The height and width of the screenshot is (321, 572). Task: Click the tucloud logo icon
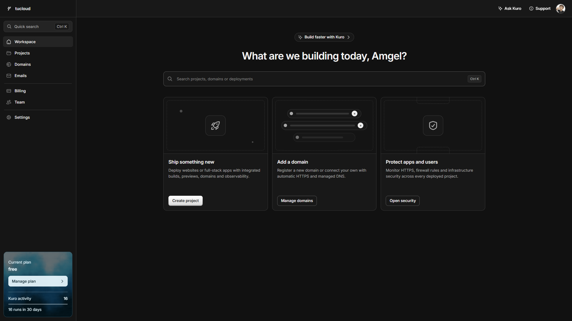[9, 9]
